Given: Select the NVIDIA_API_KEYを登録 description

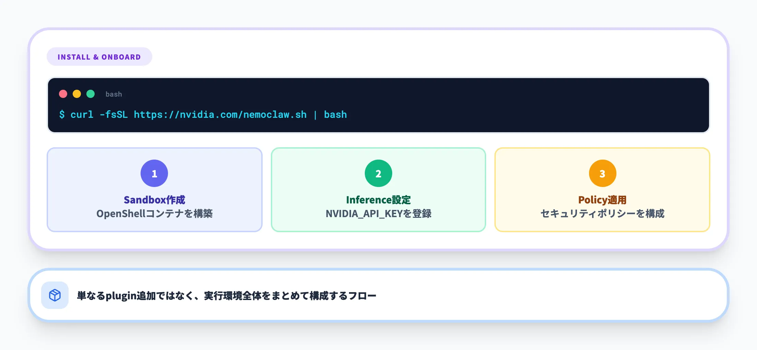Looking at the screenshot, I should click(x=378, y=214).
